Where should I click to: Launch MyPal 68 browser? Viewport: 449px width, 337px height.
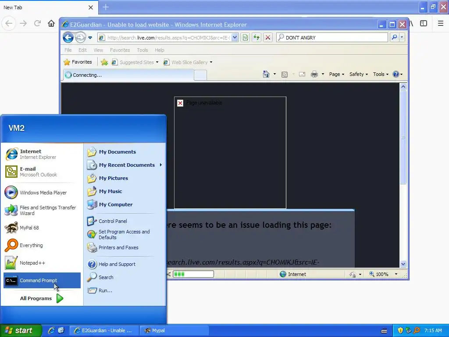42,228
